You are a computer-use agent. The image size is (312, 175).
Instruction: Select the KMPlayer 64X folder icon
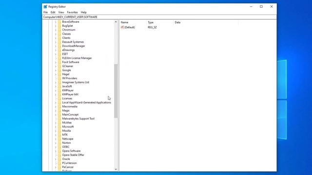pyautogui.click(x=59, y=94)
